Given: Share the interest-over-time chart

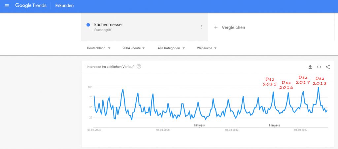Looking at the screenshot, I should [x=328, y=67].
